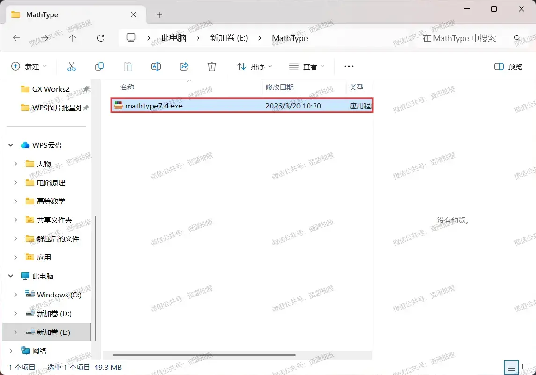Click 此电脑 in address breadcrumb
Screen dimensions: 536x375
click(x=174, y=38)
